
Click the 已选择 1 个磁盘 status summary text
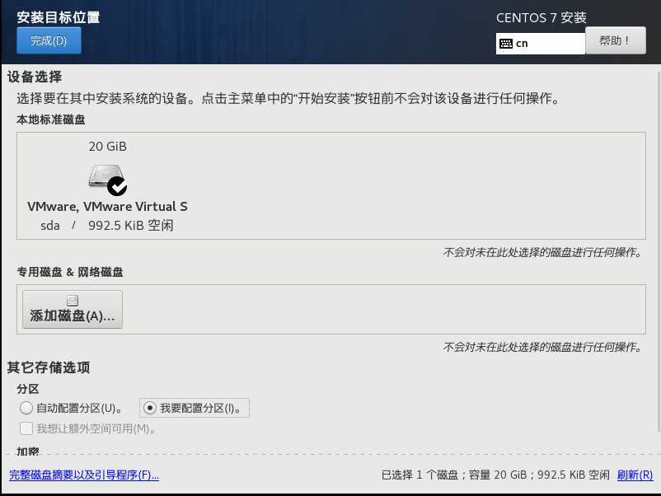(420, 475)
